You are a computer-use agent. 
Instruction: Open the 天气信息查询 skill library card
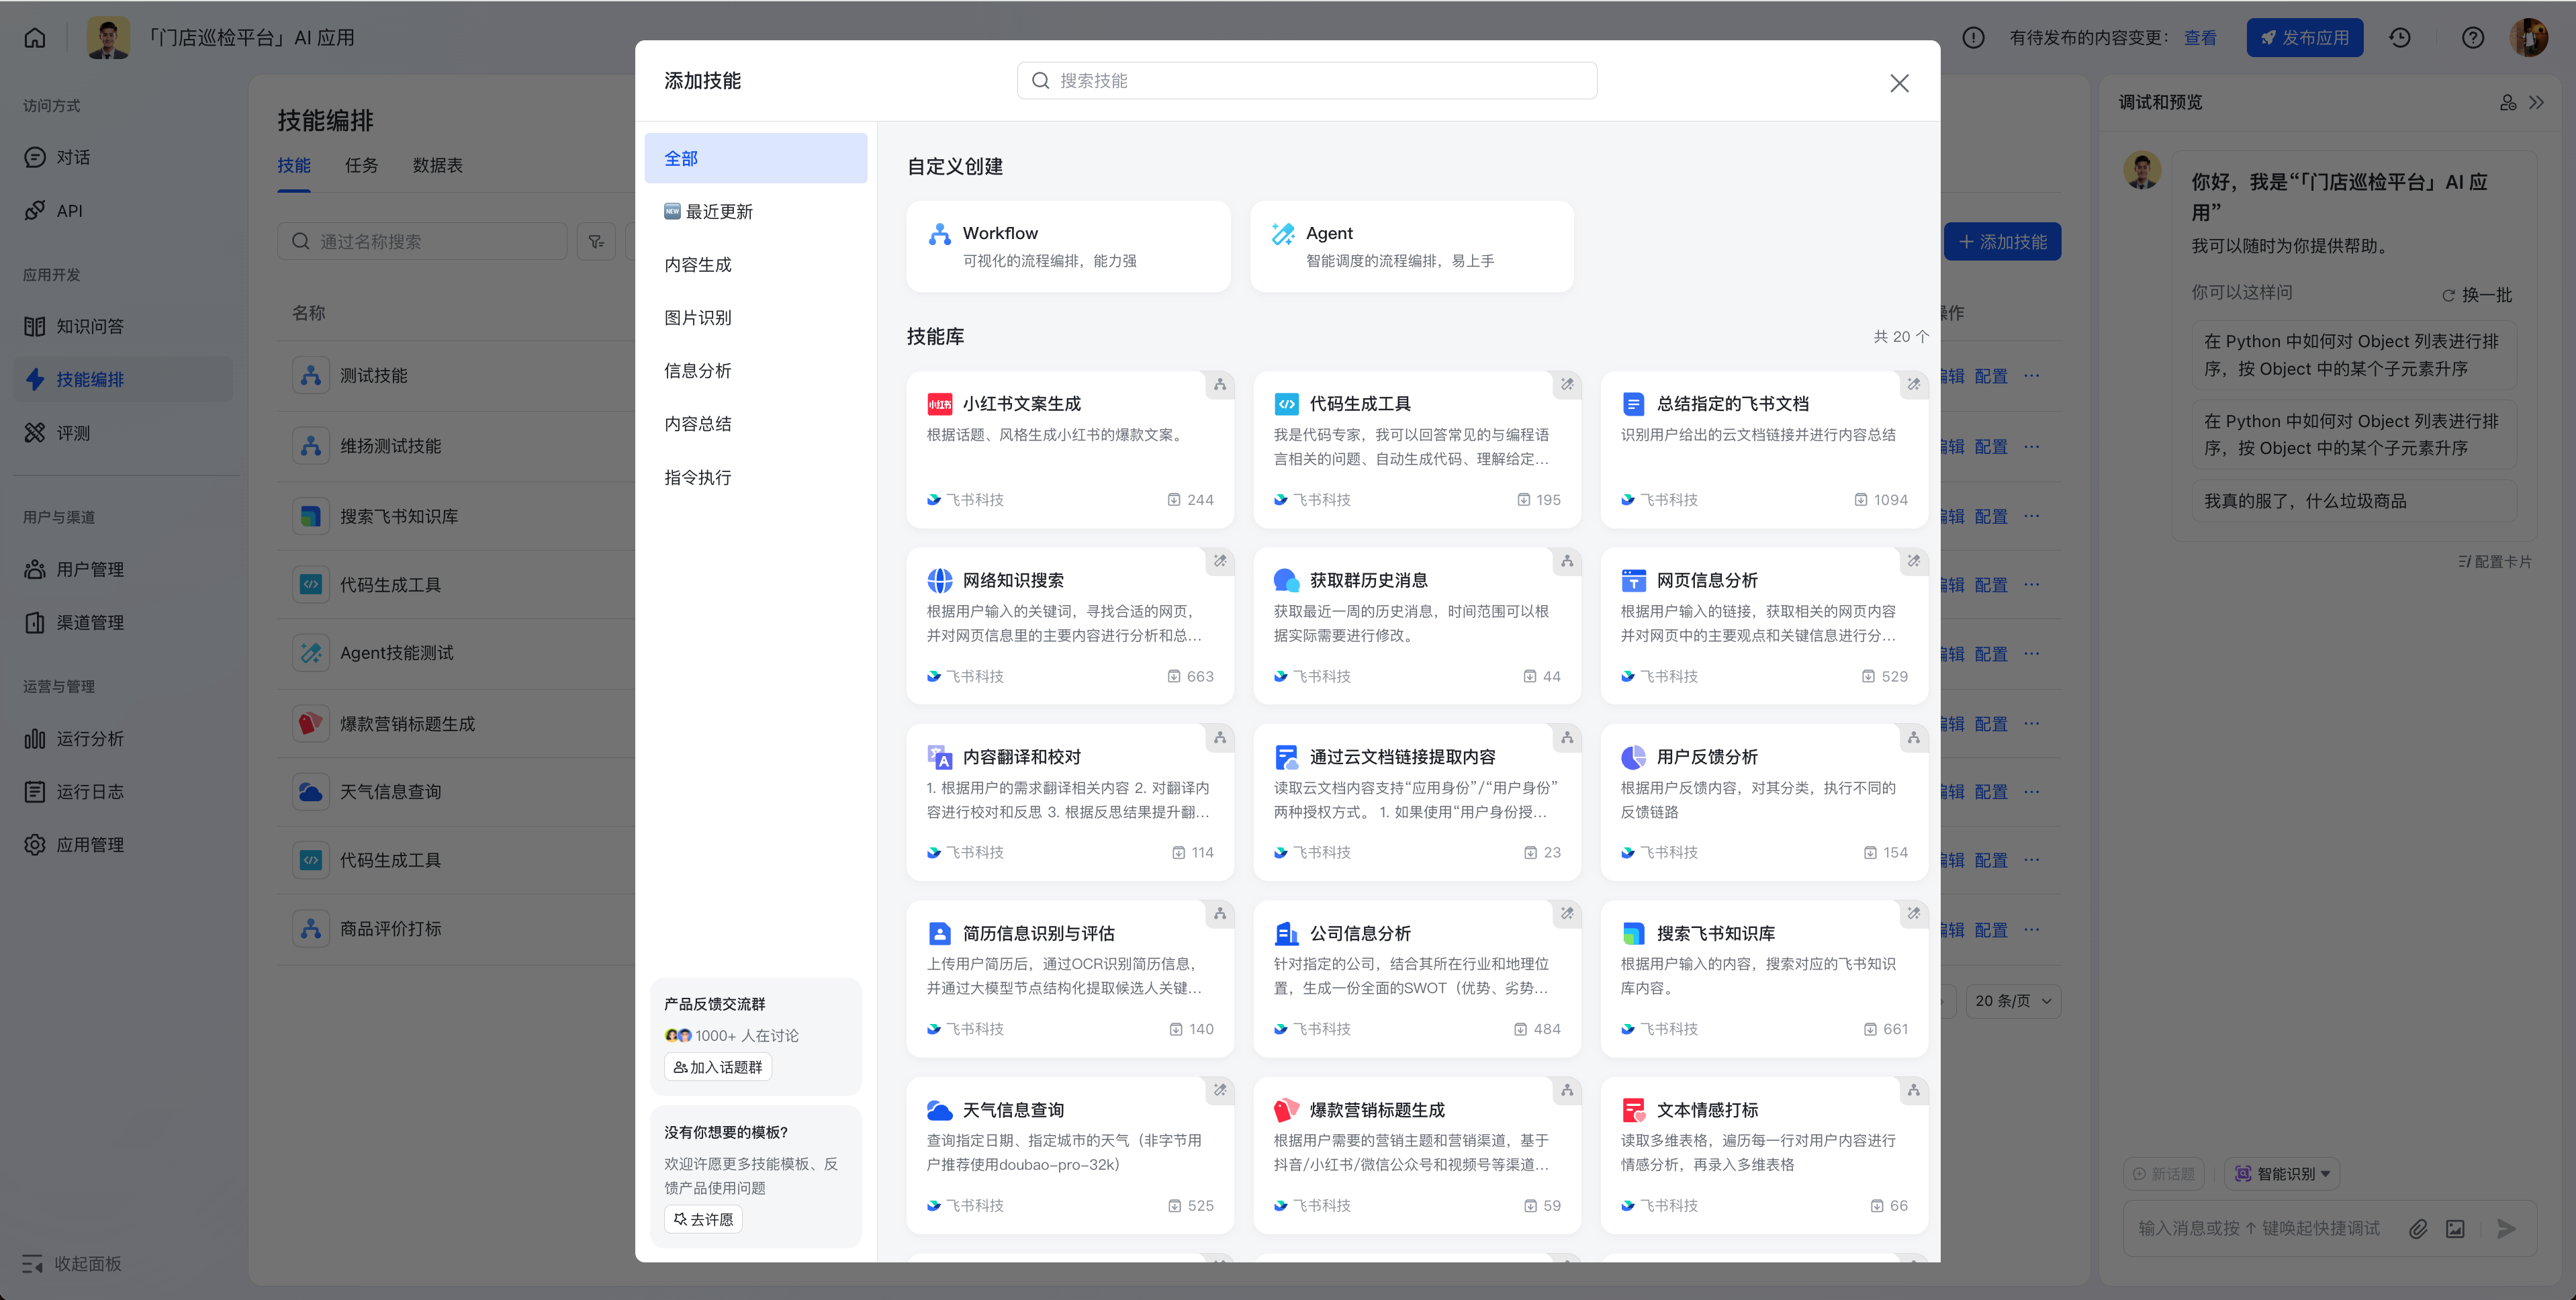(1070, 1156)
